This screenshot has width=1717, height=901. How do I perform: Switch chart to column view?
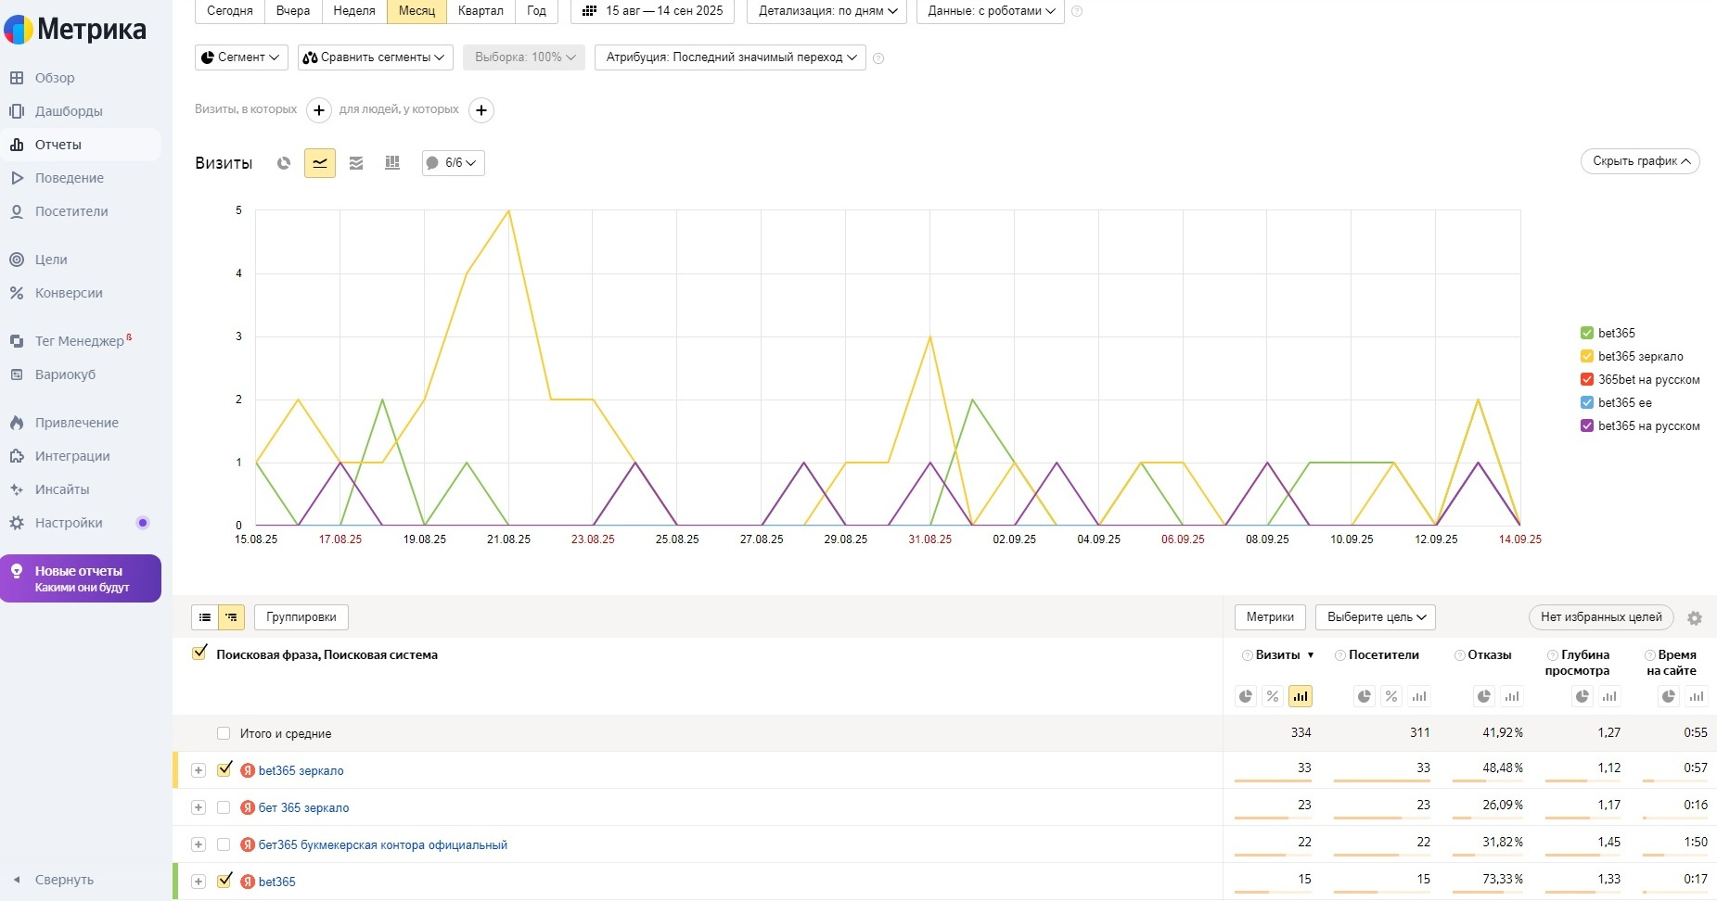[392, 163]
